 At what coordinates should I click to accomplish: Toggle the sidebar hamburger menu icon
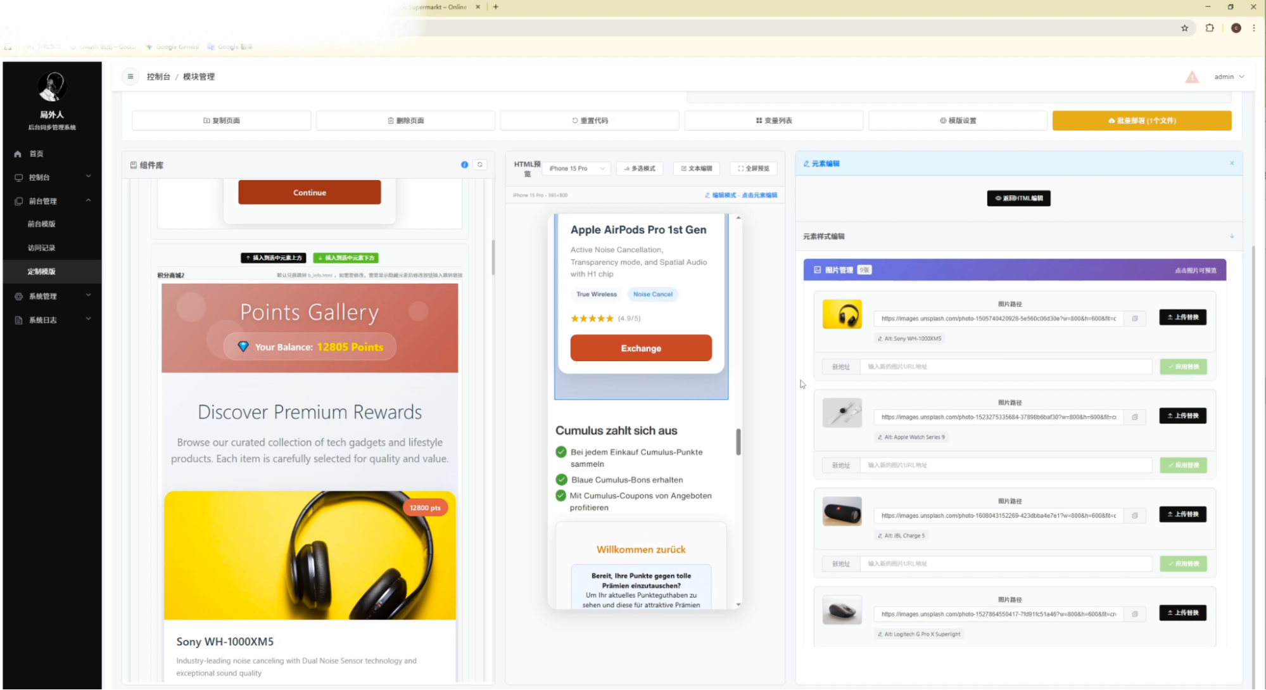pyautogui.click(x=130, y=76)
